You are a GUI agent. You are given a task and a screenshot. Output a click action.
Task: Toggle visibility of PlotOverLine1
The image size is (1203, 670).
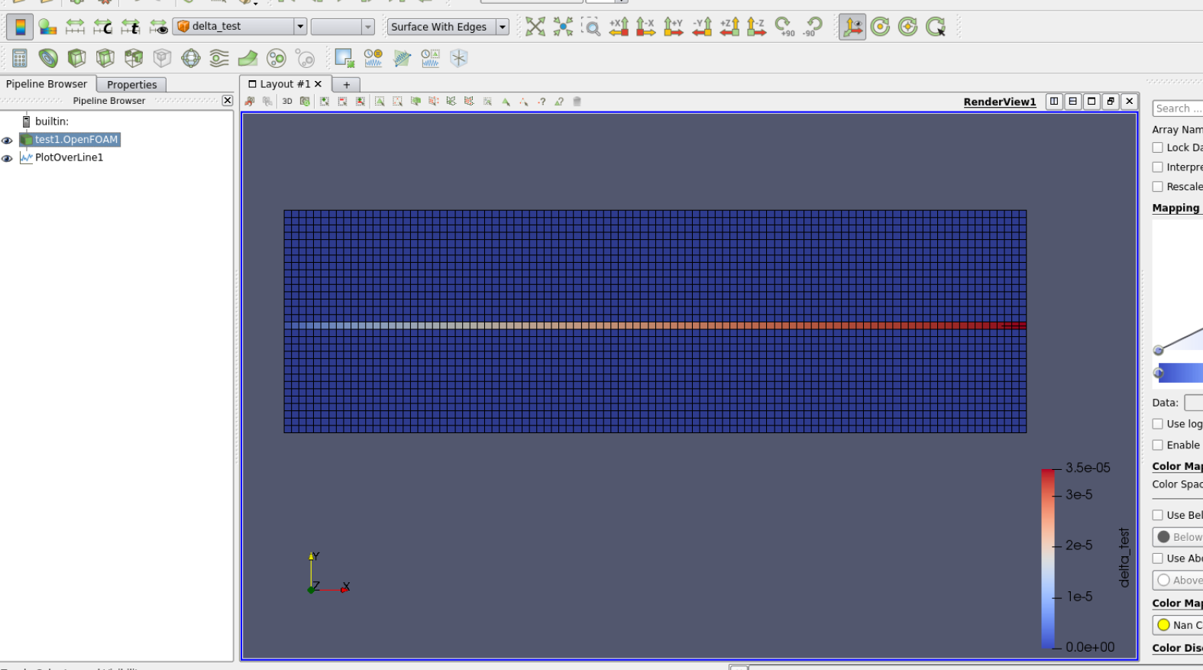coord(7,159)
